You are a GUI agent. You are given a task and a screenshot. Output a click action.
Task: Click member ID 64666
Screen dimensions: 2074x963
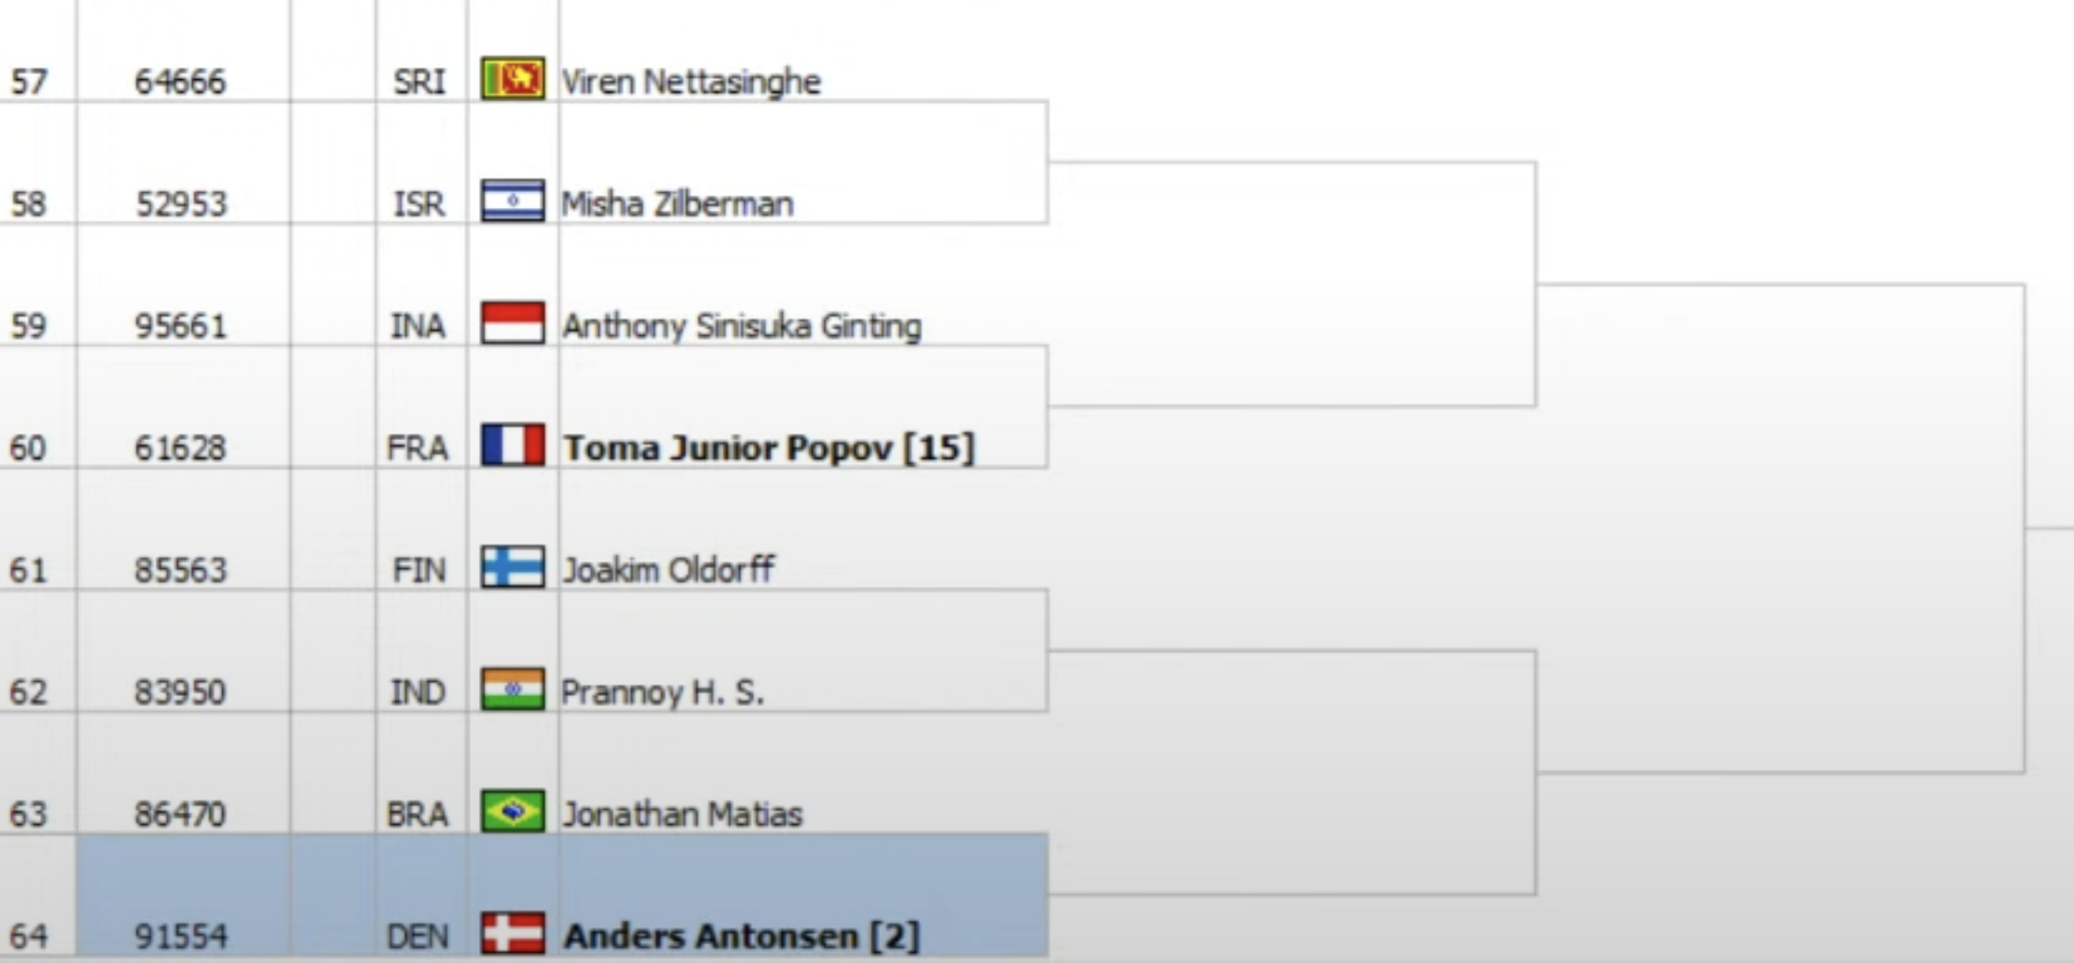181,82
